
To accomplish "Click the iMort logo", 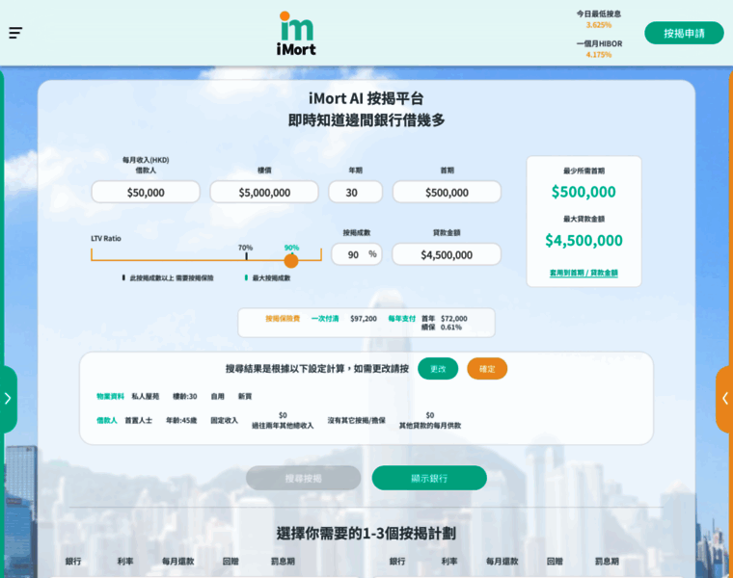I will 296,34.
